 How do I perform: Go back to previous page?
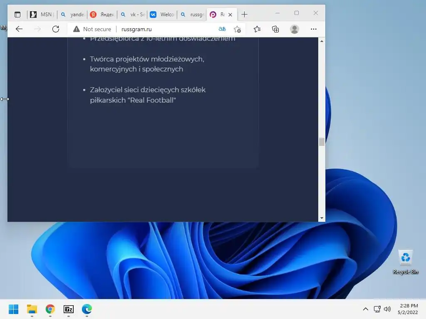19,29
